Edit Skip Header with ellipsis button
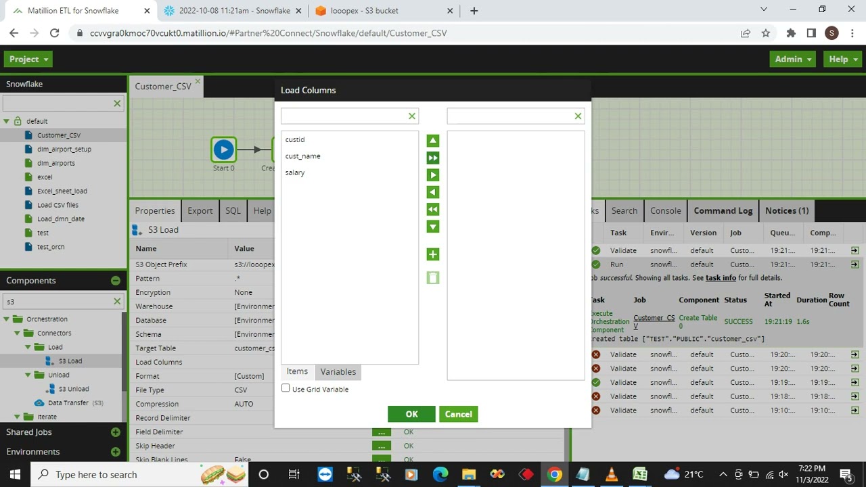Image resolution: width=866 pixels, height=487 pixels. (x=382, y=446)
